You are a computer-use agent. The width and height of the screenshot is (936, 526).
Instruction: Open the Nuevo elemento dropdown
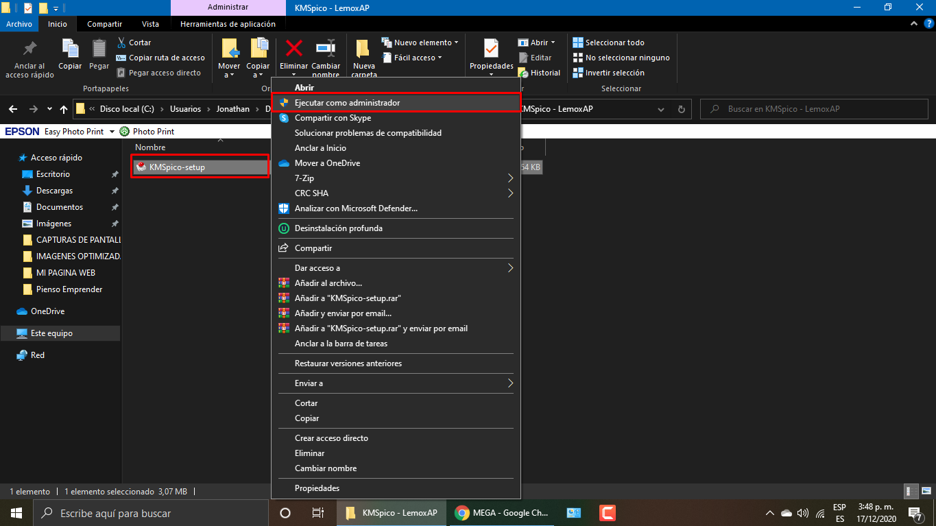(420, 43)
